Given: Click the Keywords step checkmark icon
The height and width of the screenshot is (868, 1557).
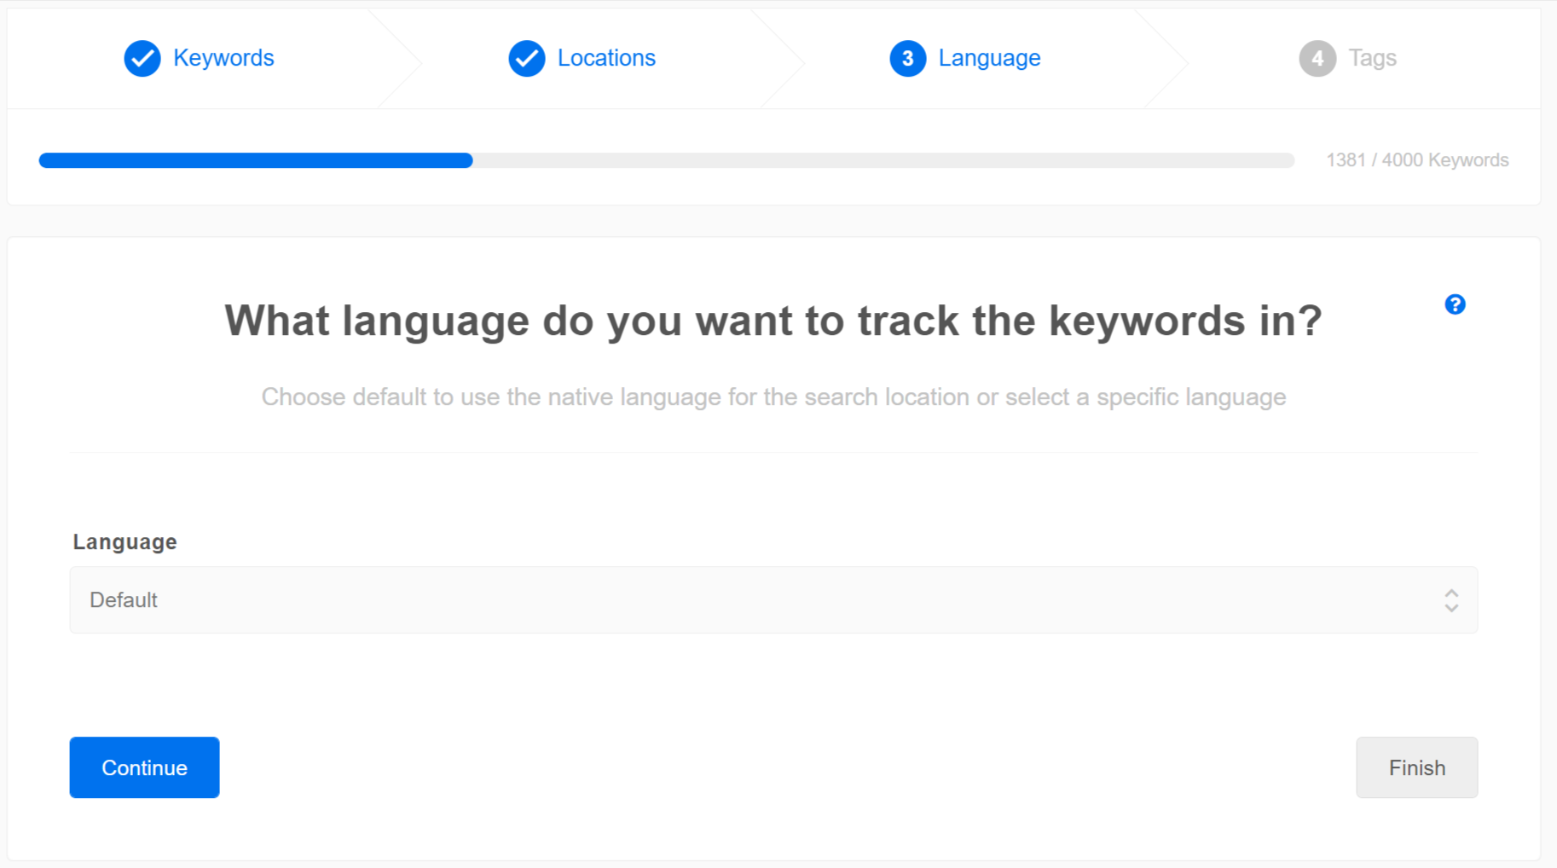Looking at the screenshot, I should pos(142,58).
